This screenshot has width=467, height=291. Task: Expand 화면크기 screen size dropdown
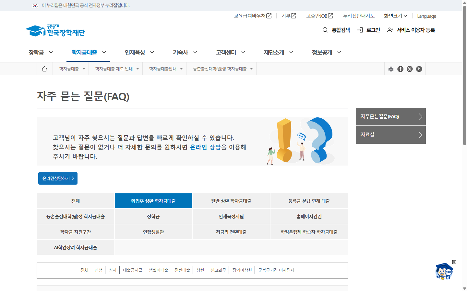396,16
